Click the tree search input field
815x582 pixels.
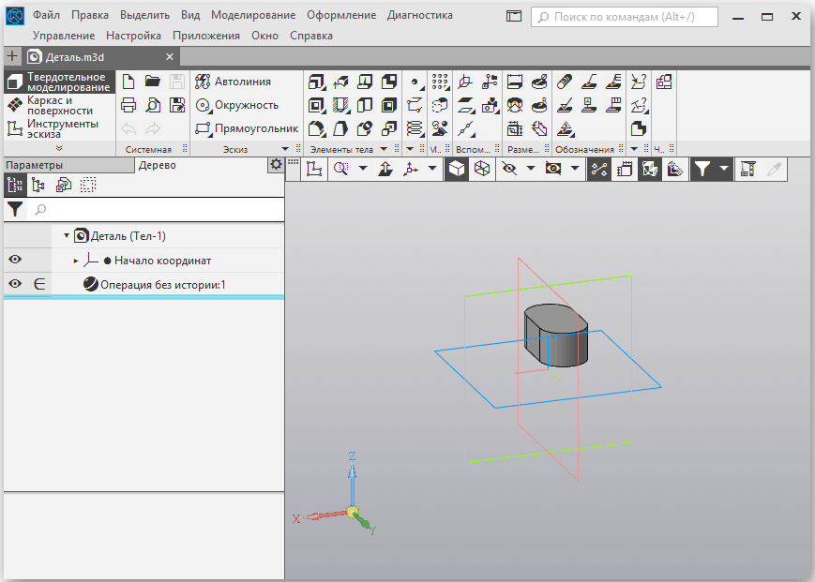click(158, 209)
